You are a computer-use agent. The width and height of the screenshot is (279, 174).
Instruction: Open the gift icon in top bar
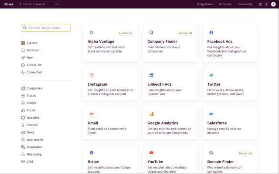(260, 4)
